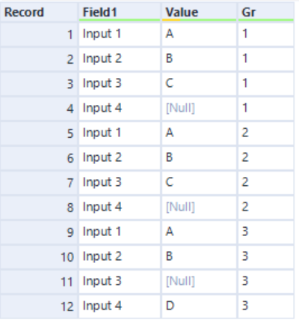Click the Gr column header
299x329 pixels.
tap(266, 12)
